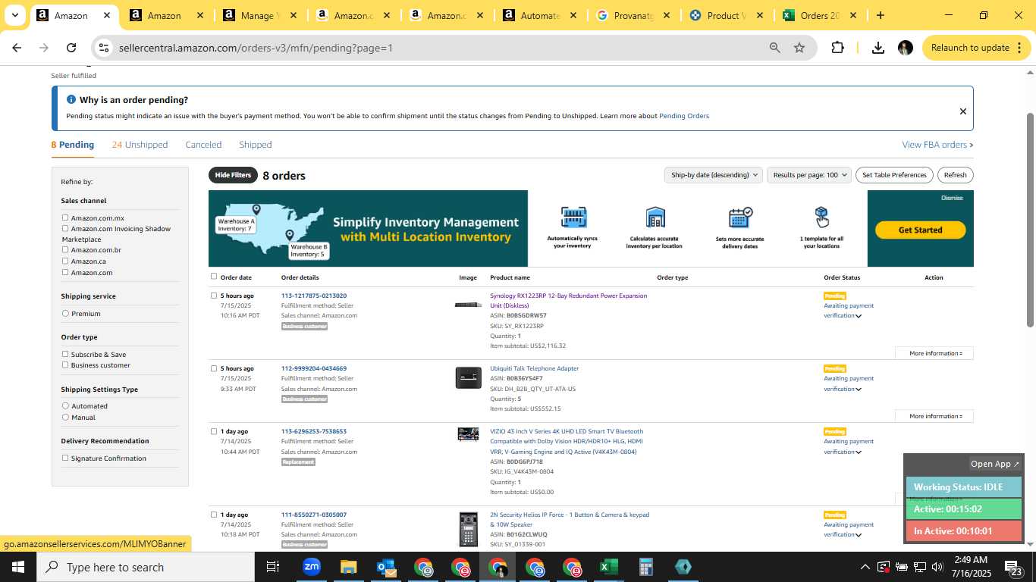Open Task View on the taskbar

tap(273, 567)
